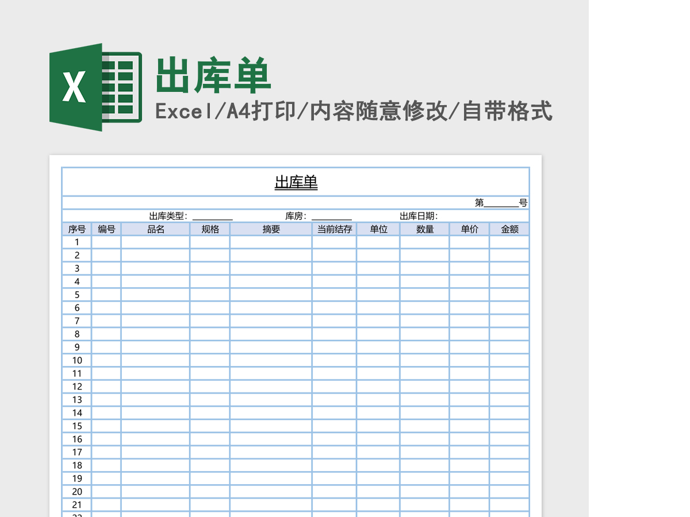Screen dimensions: 690x517
Task: Select the 规格 column header
Action: click(210, 229)
